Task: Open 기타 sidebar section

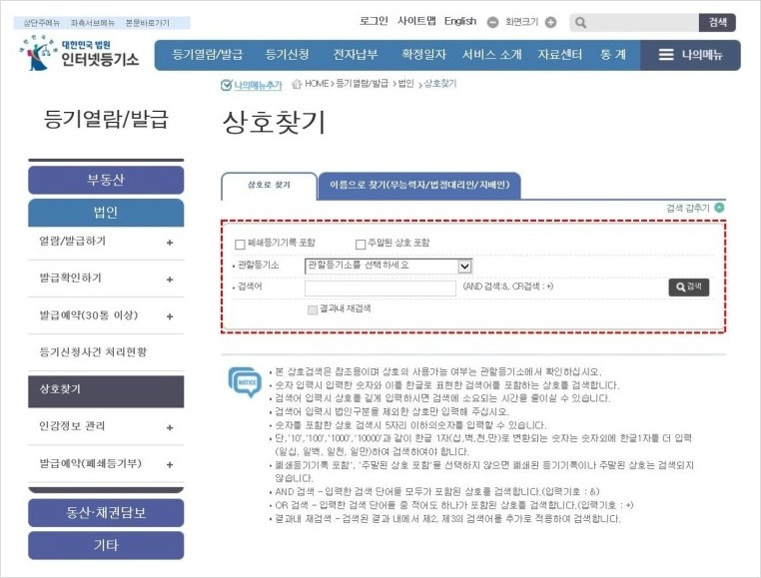Action: click(106, 545)
